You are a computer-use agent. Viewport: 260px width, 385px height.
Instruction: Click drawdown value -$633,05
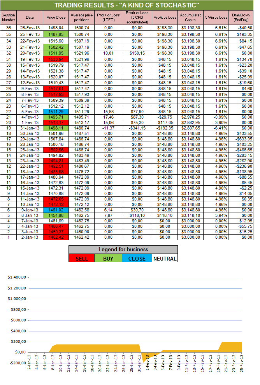click(241, 139)
